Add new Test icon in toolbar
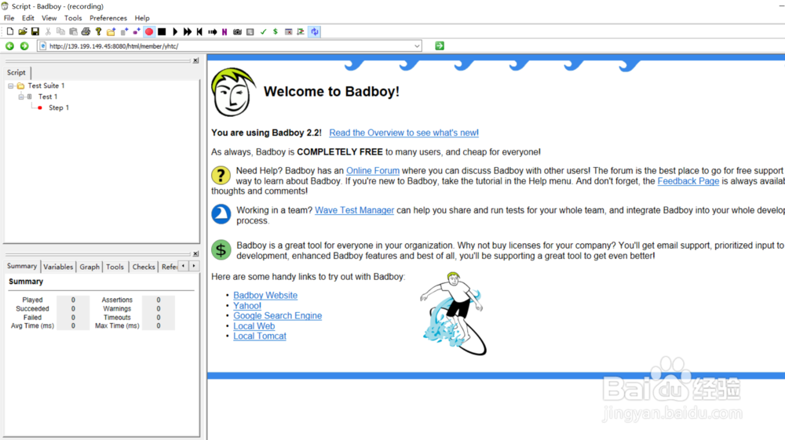 click(124, 31)
